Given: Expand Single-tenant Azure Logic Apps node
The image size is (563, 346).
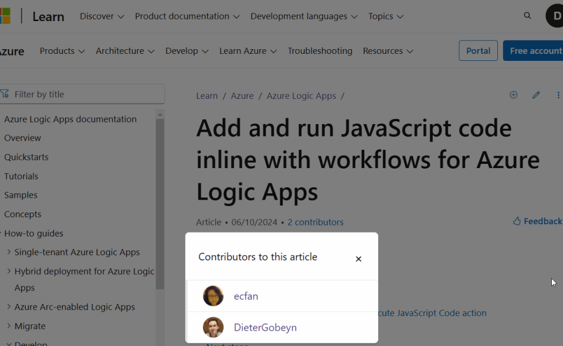Looking at the screenshot, I should 9,252.
